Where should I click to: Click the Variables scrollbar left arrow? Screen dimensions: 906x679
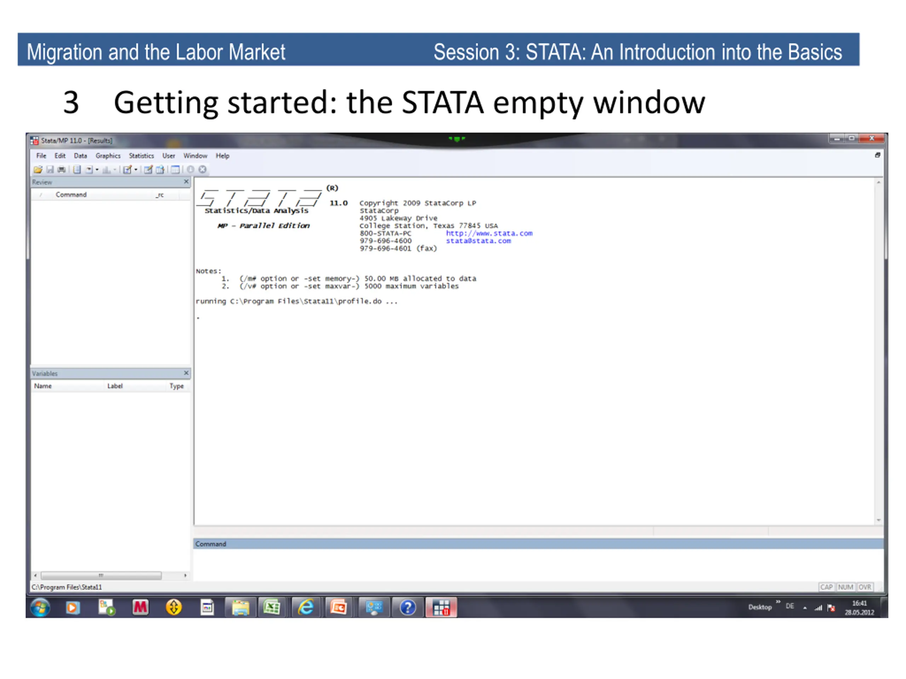[35, 575]
